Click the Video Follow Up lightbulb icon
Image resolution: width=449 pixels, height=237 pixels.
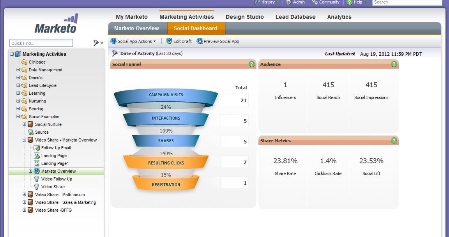[37, 179]
